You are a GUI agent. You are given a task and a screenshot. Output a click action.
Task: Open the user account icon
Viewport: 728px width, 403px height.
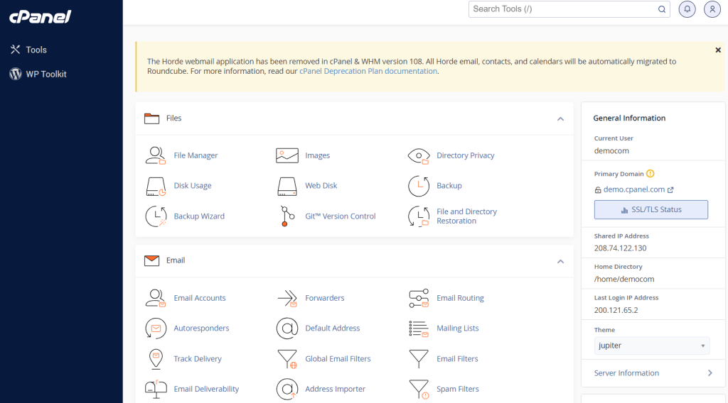712,9
